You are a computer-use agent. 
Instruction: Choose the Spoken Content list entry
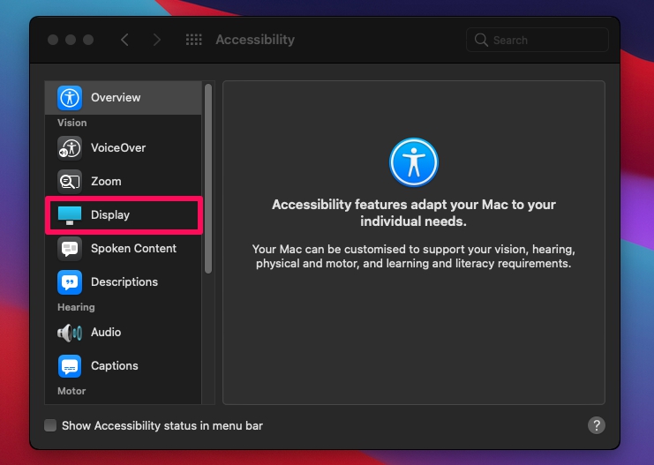(x=123, y=249)
